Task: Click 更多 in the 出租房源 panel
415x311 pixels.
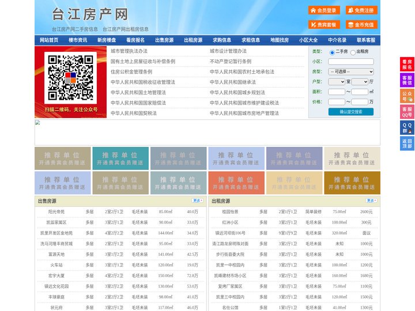Action: coord(371,200)
